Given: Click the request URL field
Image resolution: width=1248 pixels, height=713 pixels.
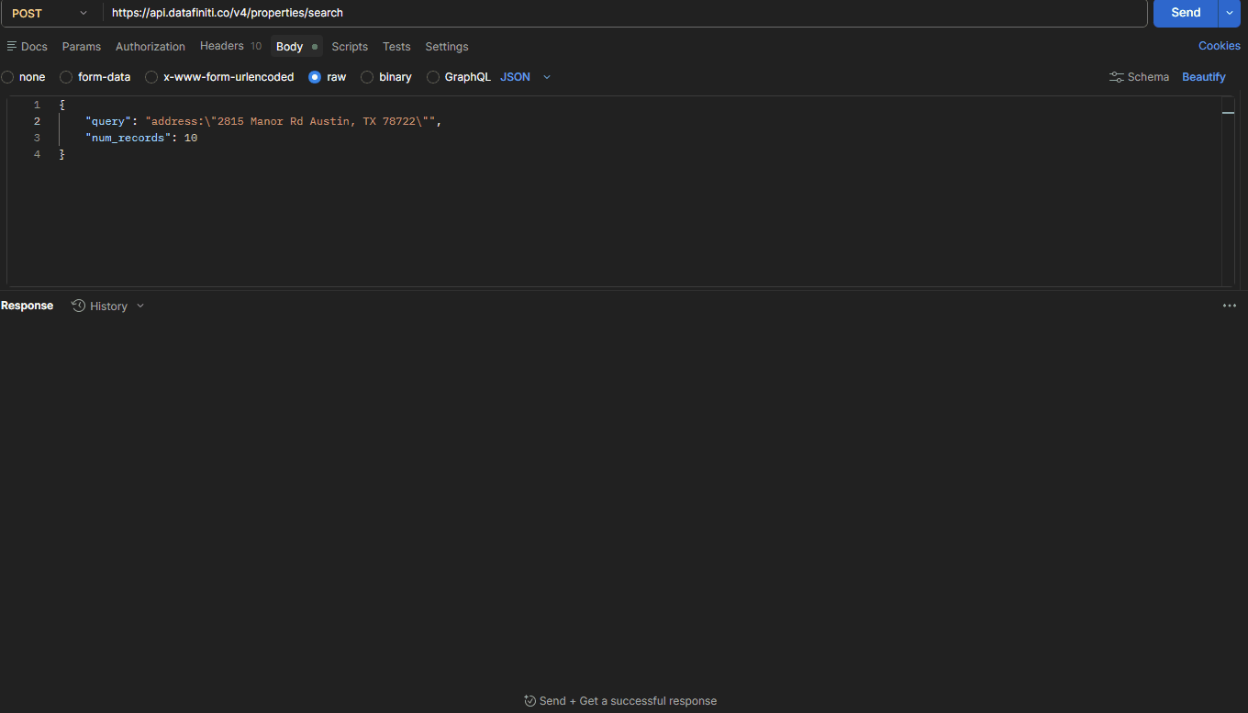Looking at the screenshot, I should [624, 13].
